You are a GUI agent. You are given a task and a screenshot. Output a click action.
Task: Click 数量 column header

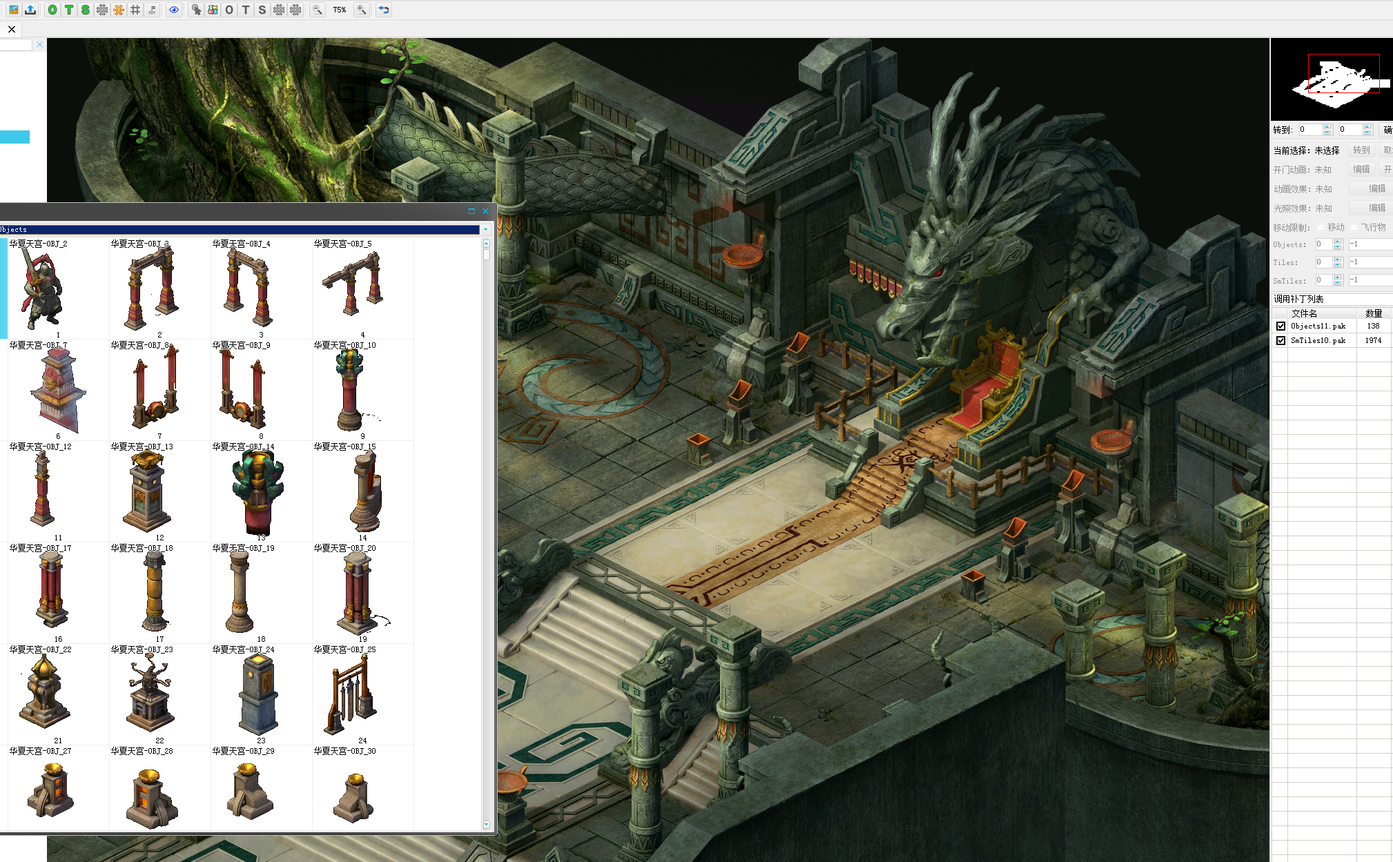coord(1374,313)
